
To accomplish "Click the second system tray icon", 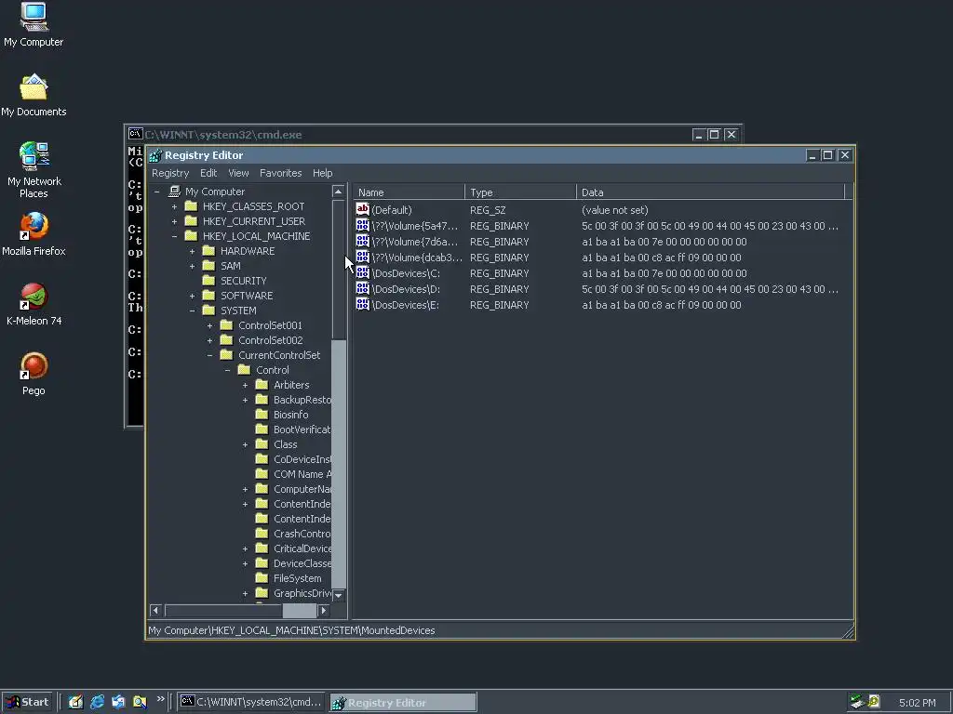I will click(x=873, y=702).
